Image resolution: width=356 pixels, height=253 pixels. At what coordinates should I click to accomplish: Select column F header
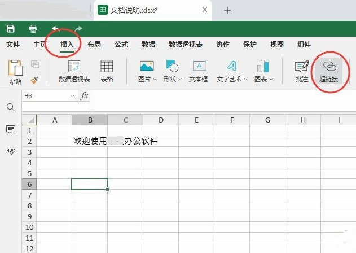pos(232,120)
